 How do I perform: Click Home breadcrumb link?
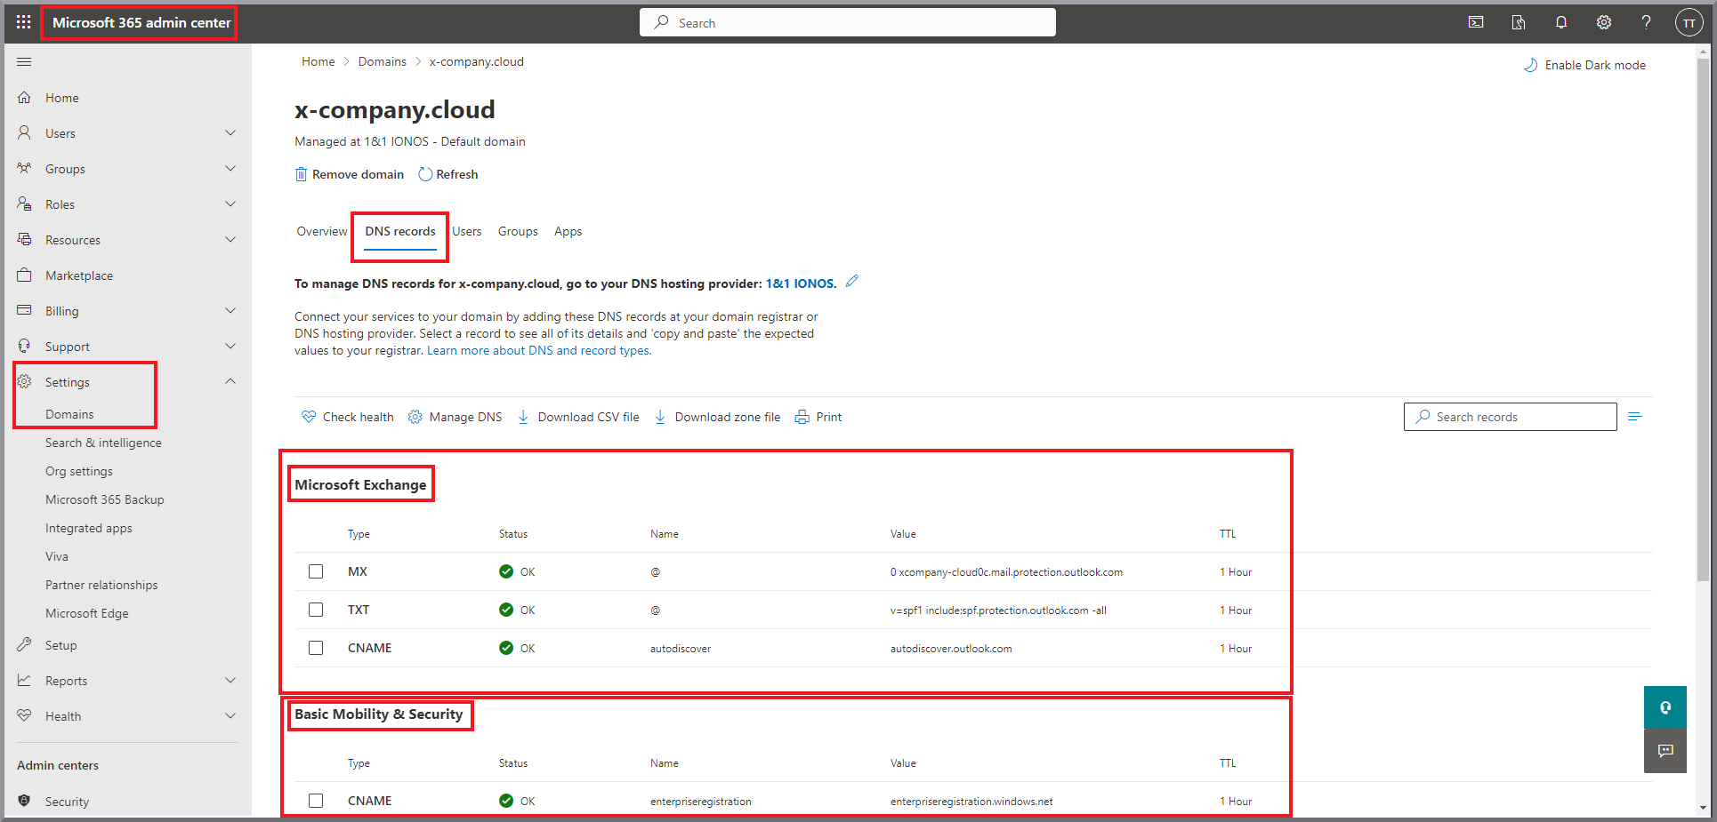pos(318,61)
